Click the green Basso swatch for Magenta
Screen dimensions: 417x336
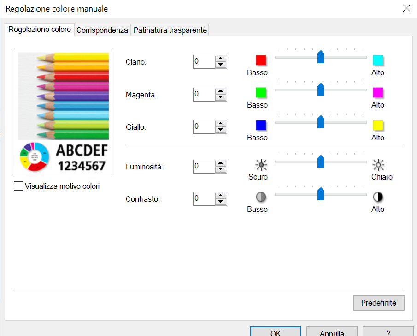click(x=261, y=93)
